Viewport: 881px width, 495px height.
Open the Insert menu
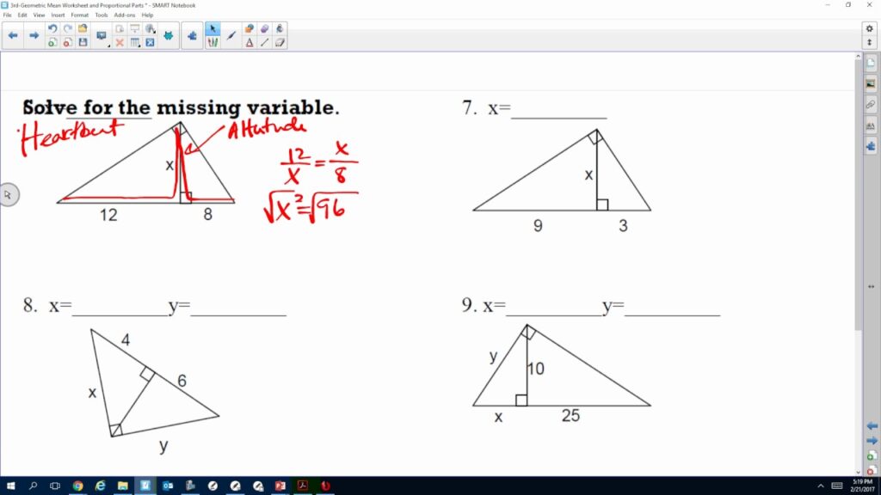click(58, 15)
